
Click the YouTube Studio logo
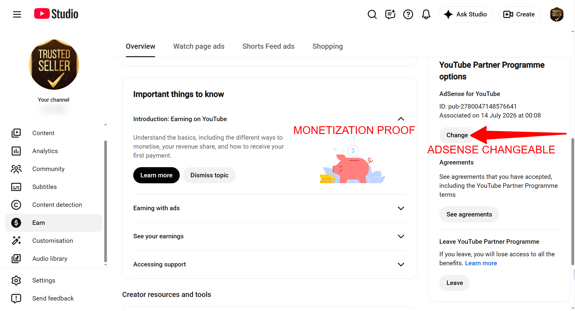click(56, 14)
